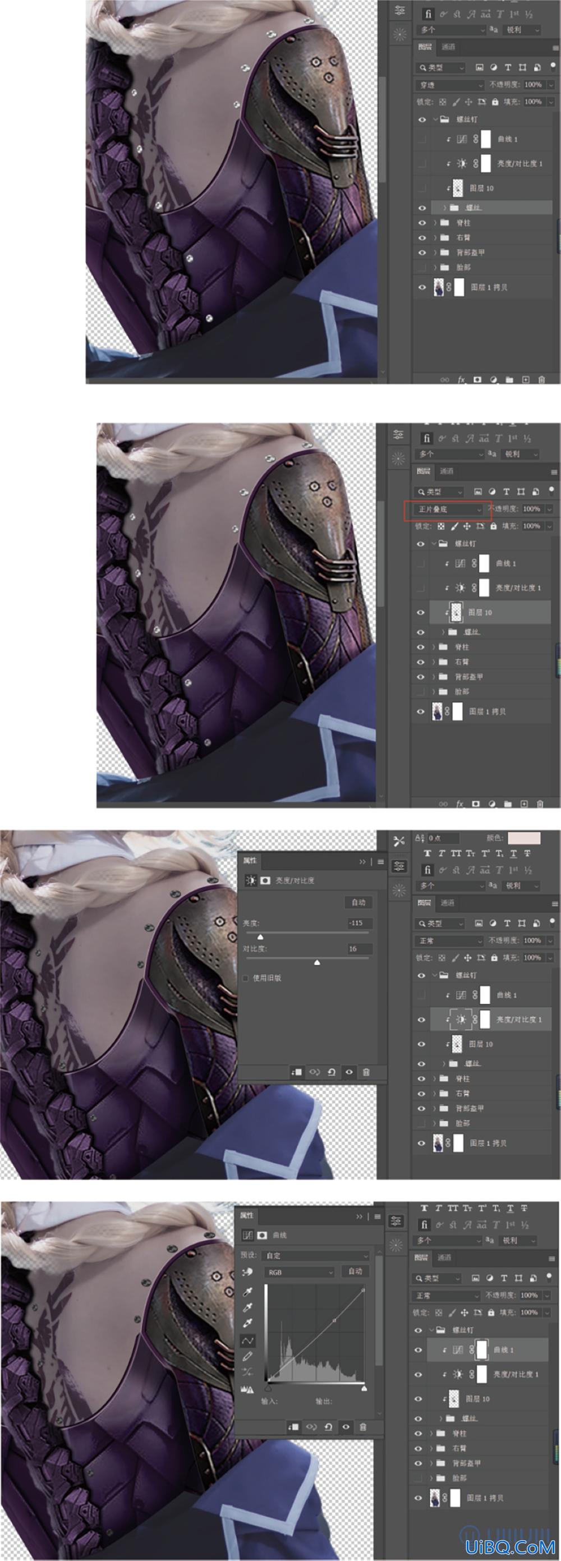Select the mask icon beside 曲线 header

point(262,1234)
